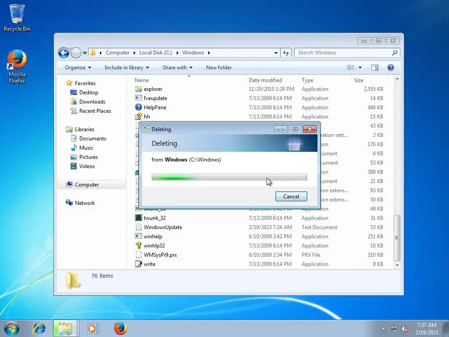Open Explorer help question mark icon
The width and height of the screenshot is (449, 337).
tap(390, 68)
